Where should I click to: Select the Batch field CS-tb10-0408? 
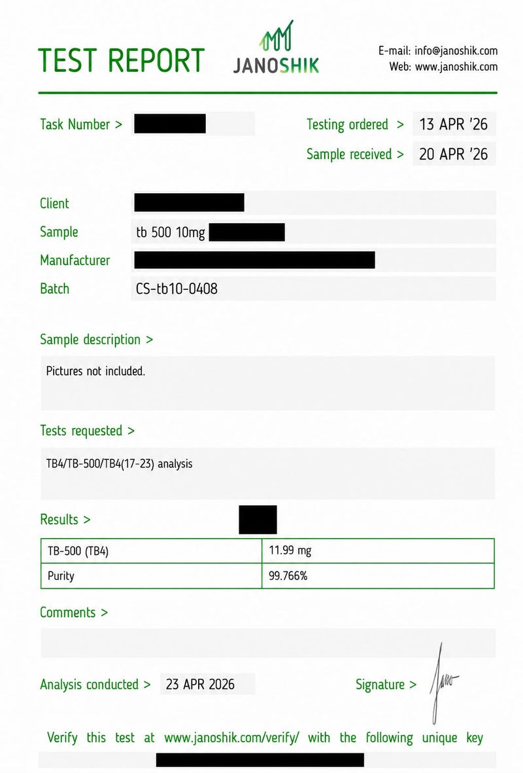click(x=313, y=289)
